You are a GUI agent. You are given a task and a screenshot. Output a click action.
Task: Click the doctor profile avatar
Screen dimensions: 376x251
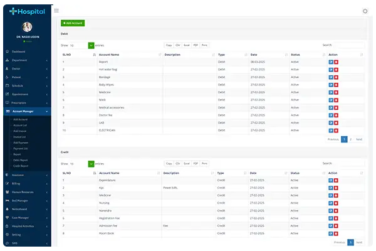tap(26, 26)
